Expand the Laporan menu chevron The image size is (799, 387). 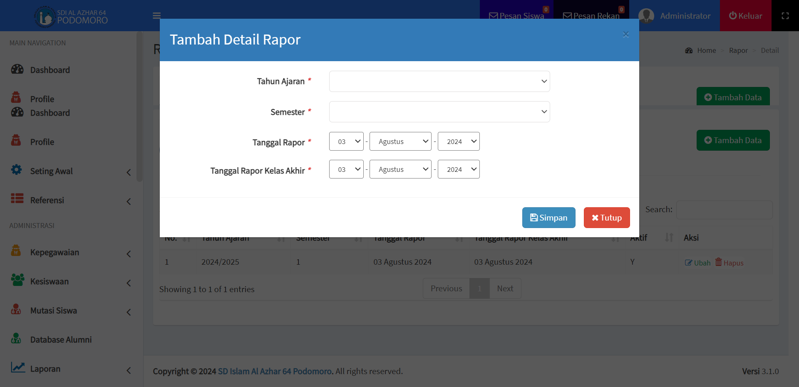click(x=129, y=370)
